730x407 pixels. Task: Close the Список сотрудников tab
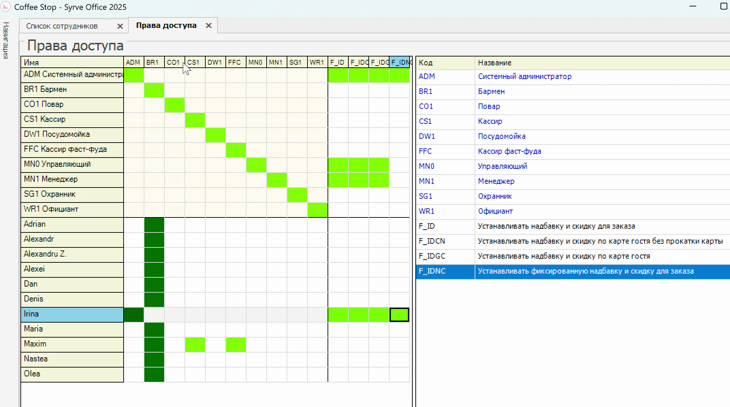120,26
